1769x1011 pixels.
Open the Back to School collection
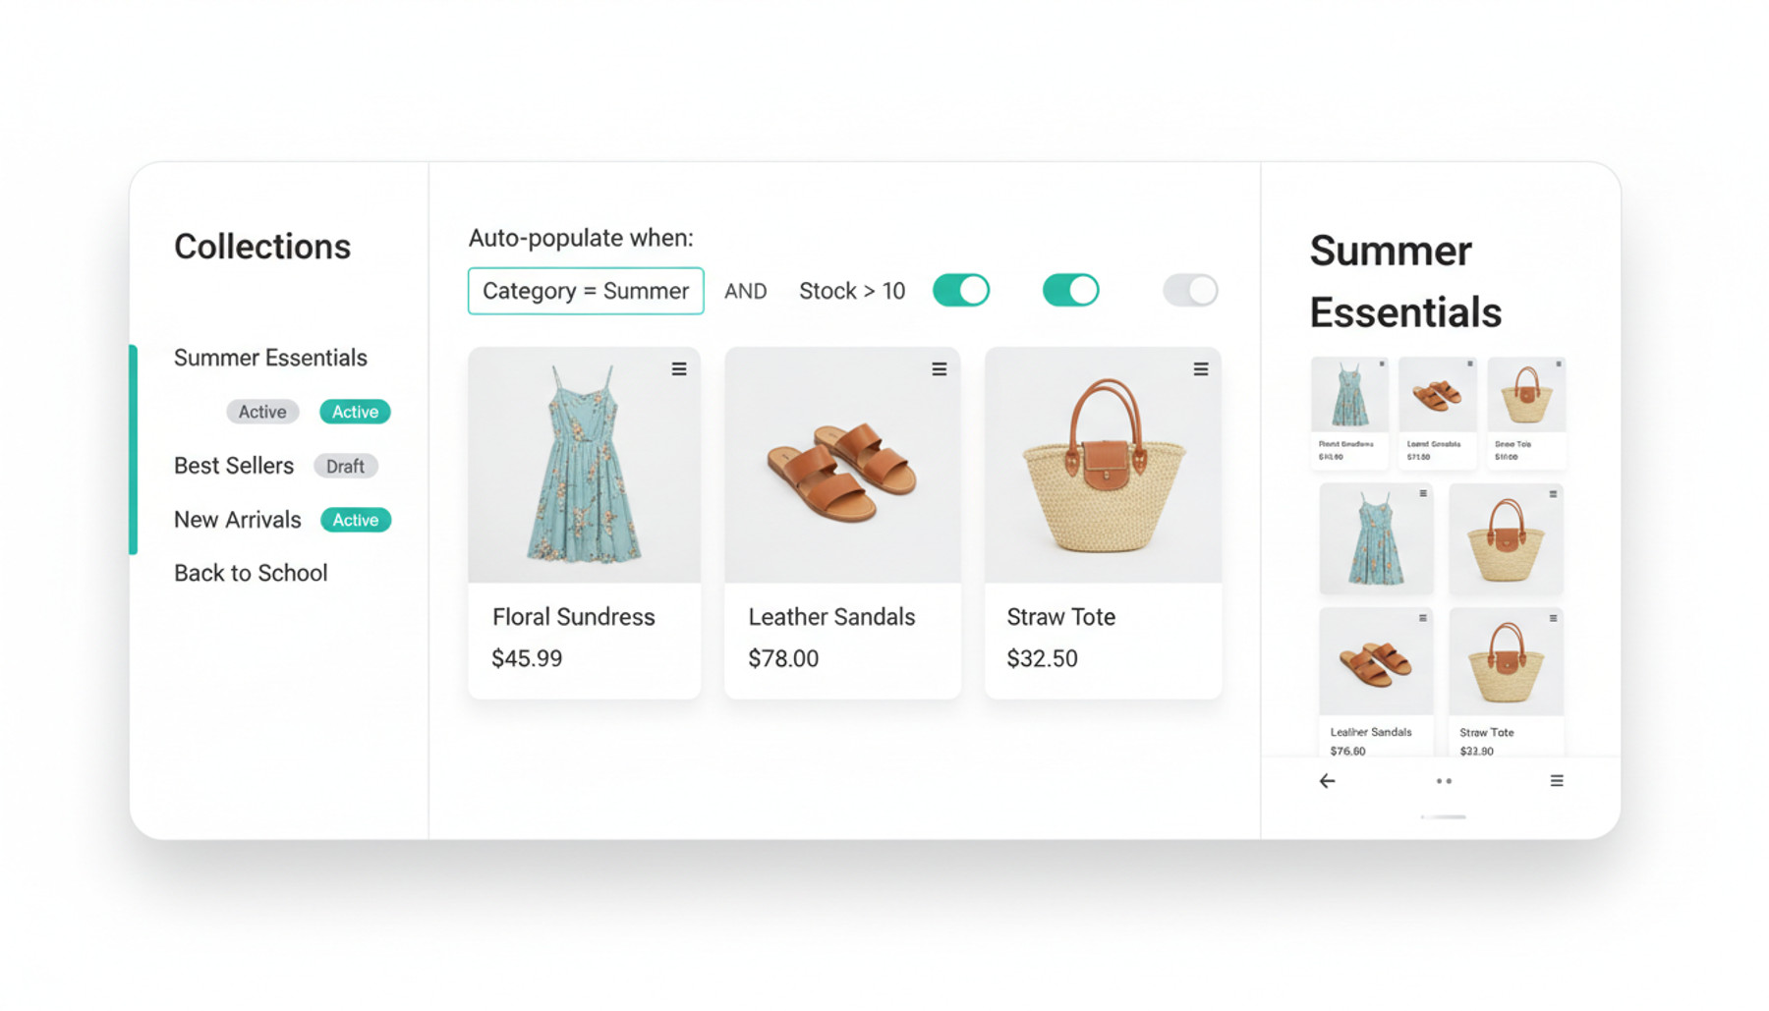coord(251,573)
